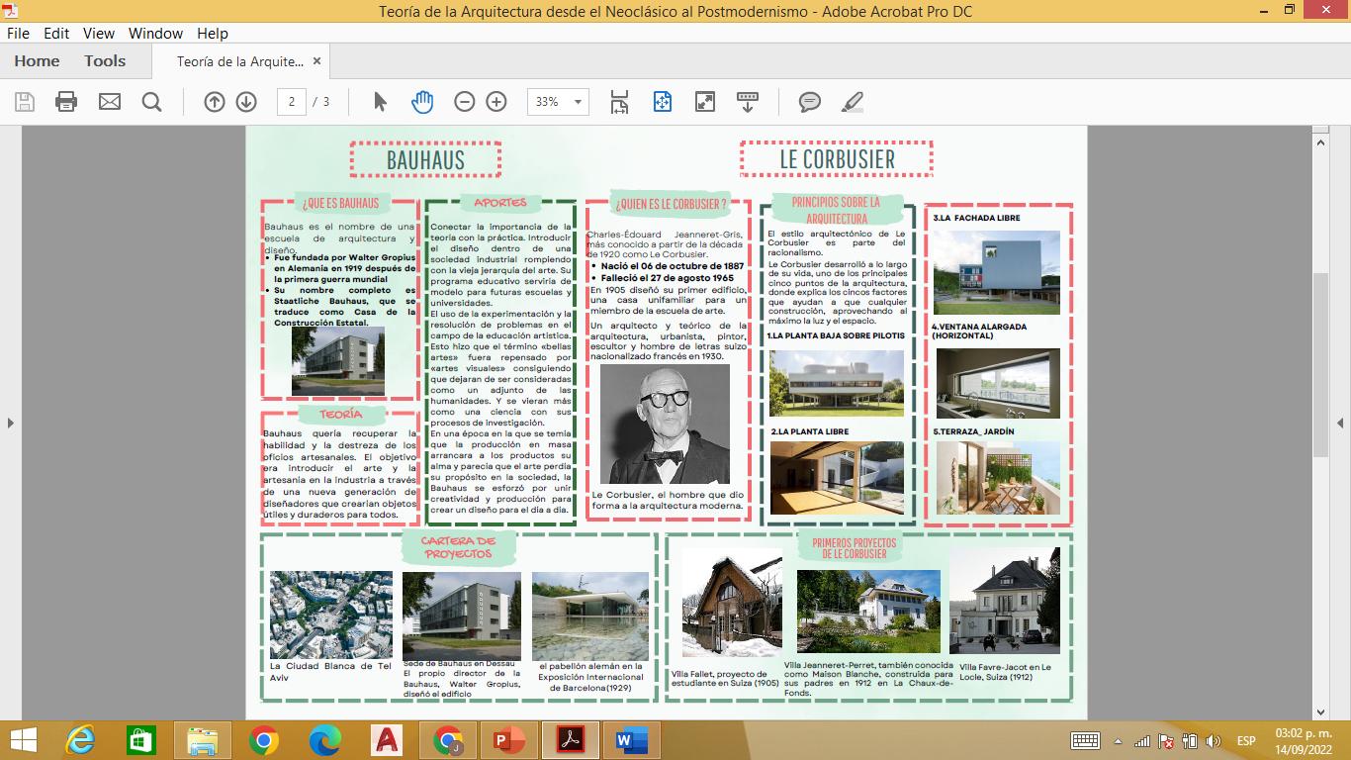Viewport: 1351px width, 760px height.
Task: Click the scrollbar down arrow
Action: [1320, 712]
